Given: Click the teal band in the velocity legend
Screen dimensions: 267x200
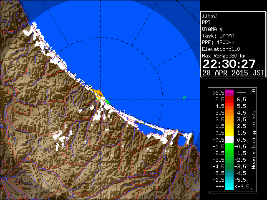Looking at the screenshot, I should [229, 173].
